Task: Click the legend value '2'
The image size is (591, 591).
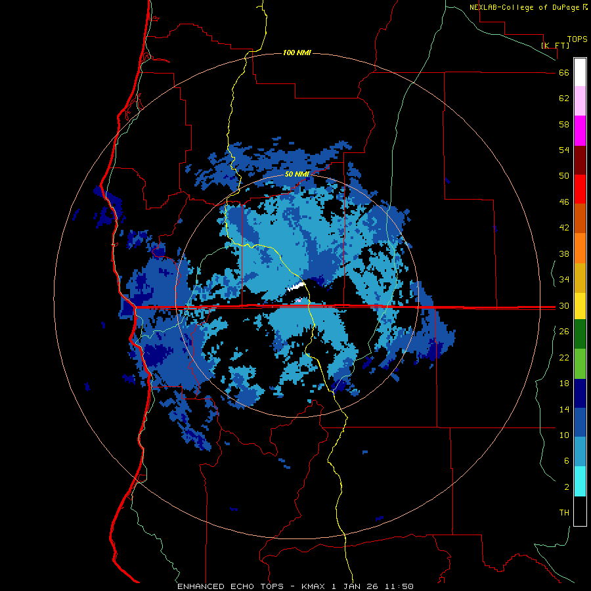Action: (x=567, y=487)
